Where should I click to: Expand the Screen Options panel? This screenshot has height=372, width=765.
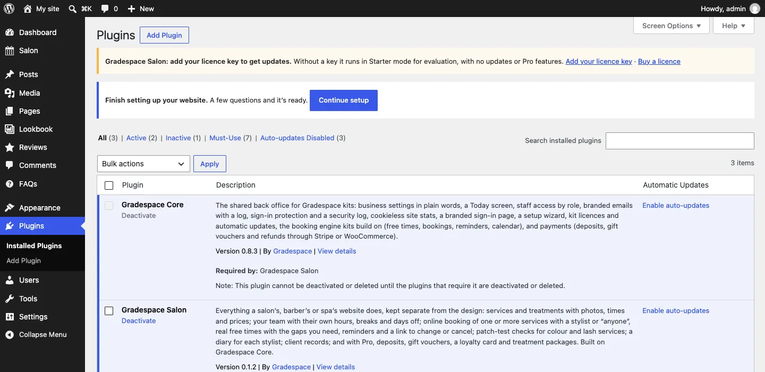671,26
